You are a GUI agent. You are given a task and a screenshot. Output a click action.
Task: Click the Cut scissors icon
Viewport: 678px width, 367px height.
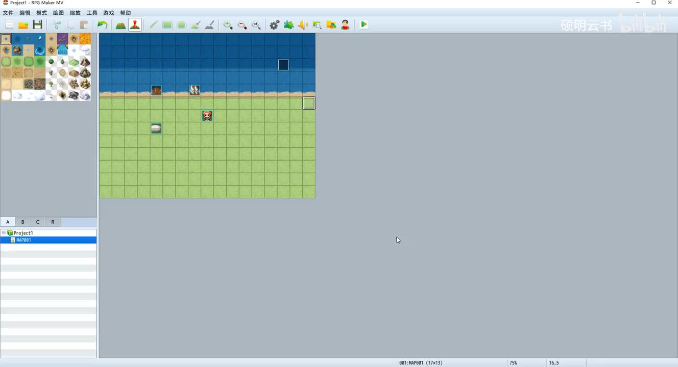click(x=57, y=24)
